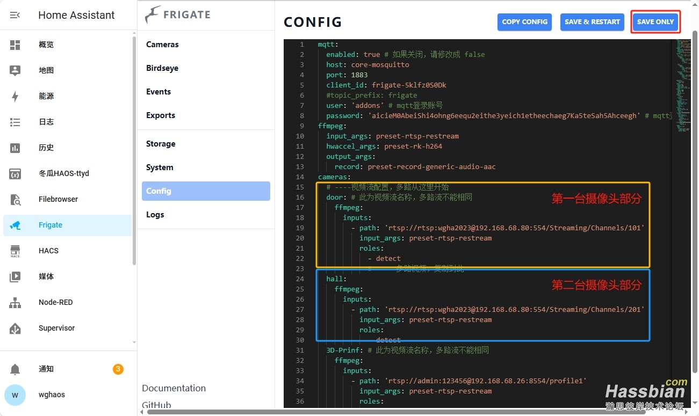Click the SAVE ONLY button

(655, 22)
